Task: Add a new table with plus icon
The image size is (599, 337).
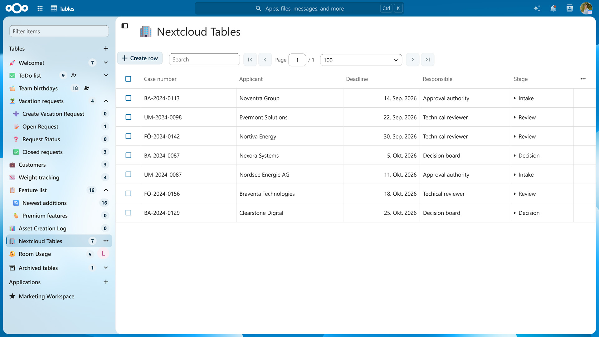Action: 106,48
